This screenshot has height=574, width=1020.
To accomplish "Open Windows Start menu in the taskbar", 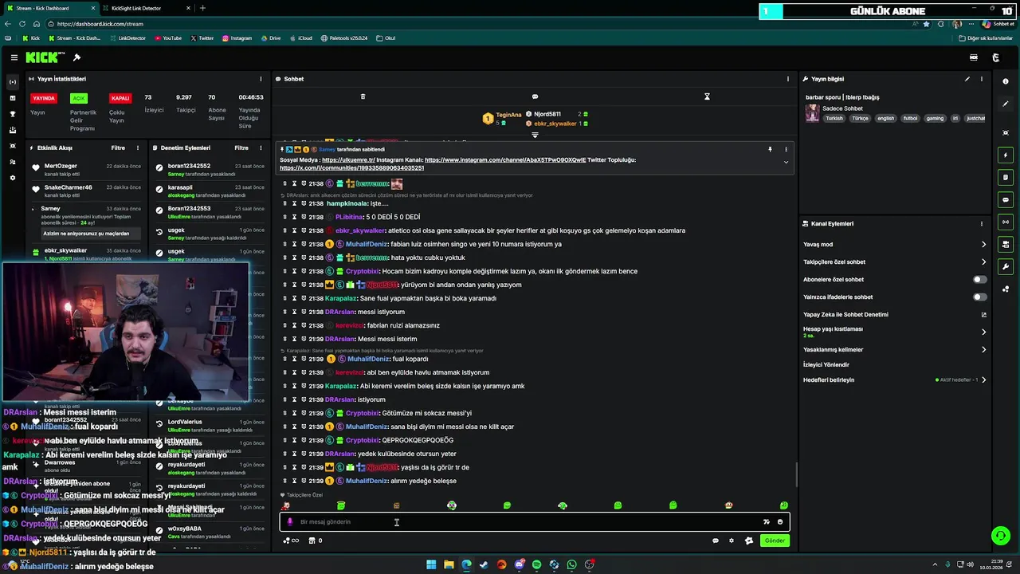I will pos(431,564).
